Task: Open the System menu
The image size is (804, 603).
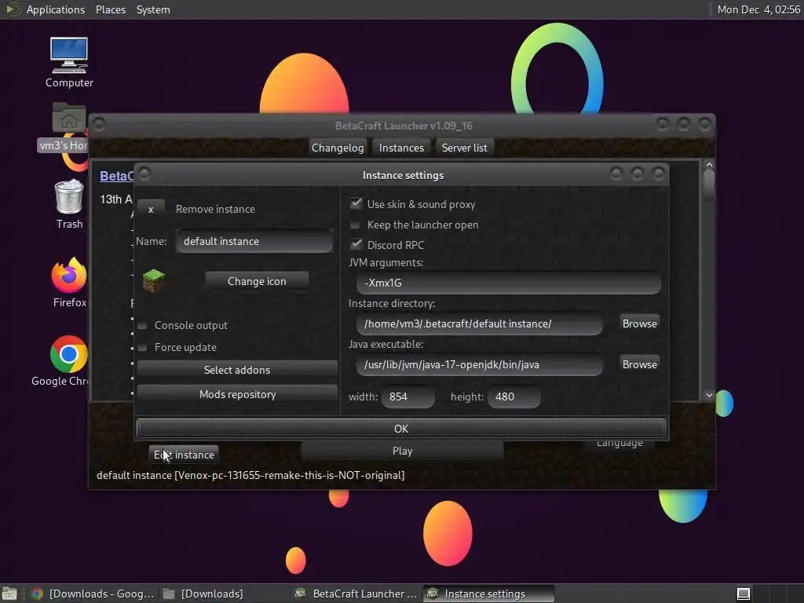Action: coord(153,9)
